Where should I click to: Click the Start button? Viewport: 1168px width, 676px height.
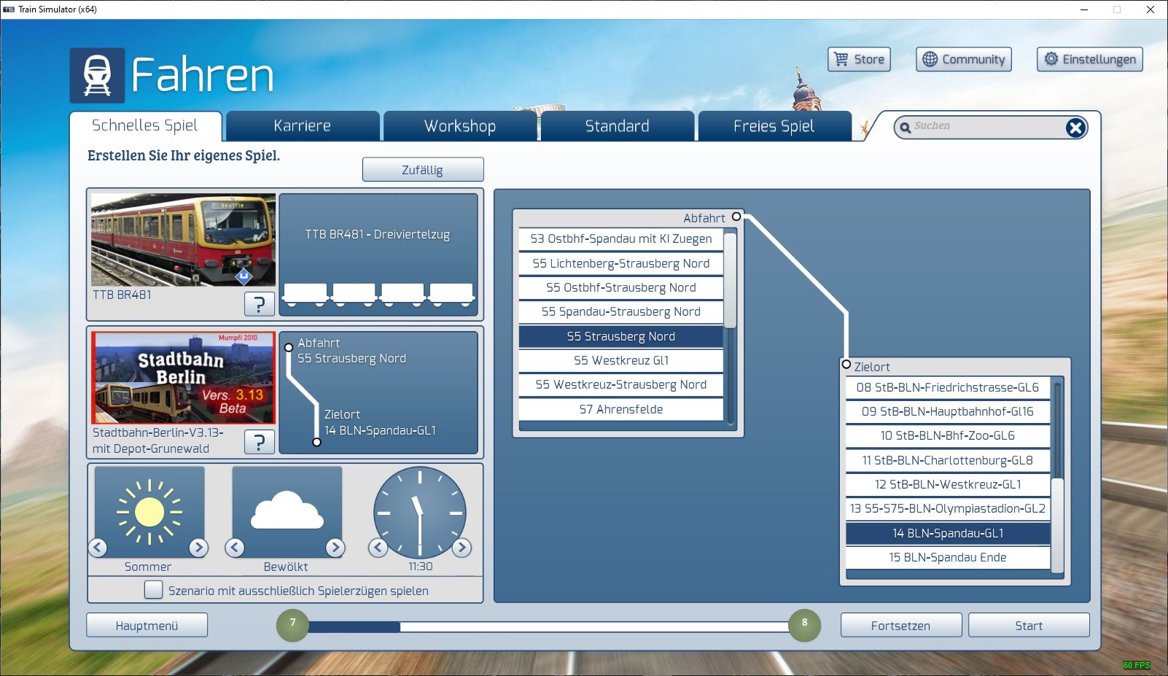[1029, 625]
